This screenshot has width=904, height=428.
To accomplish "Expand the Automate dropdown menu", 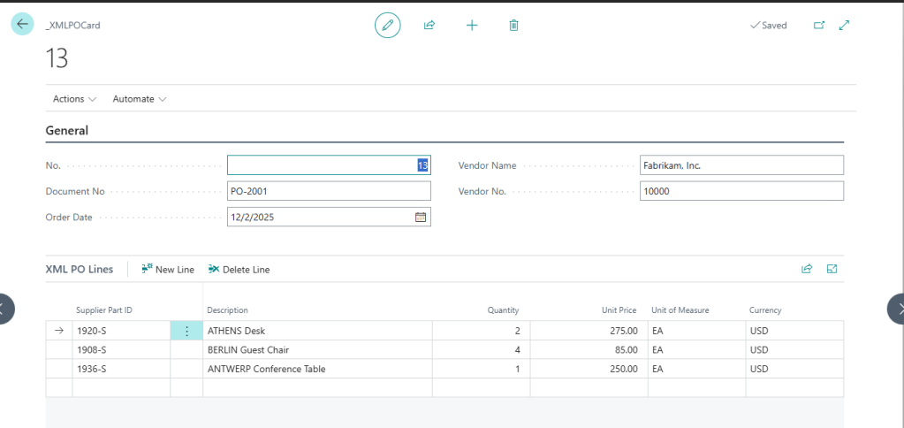I will click(x=139, y=99).
